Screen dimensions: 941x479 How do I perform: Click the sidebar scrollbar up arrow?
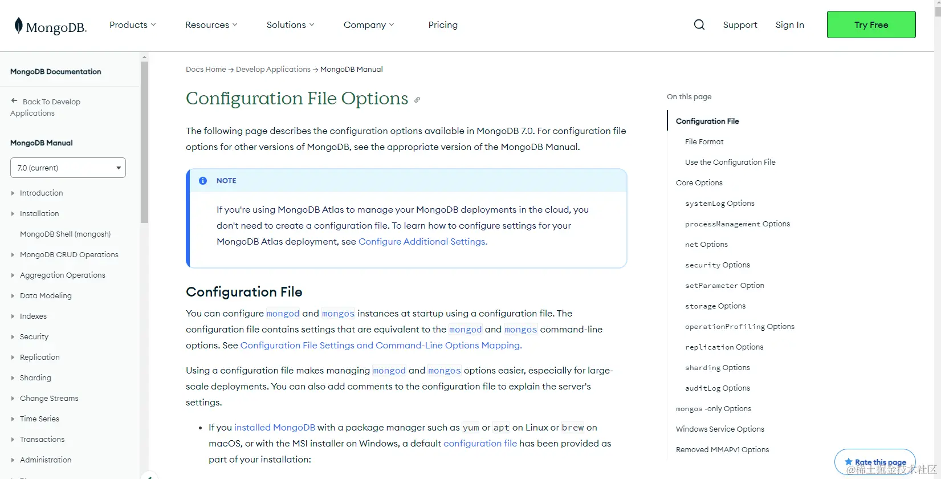click(x=144, y=57)
